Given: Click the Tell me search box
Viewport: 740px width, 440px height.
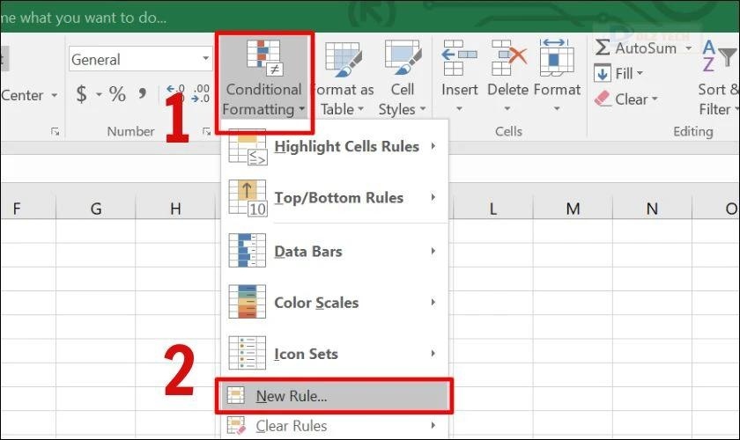Looking at the screenshot, I should [x=84, y=18].
